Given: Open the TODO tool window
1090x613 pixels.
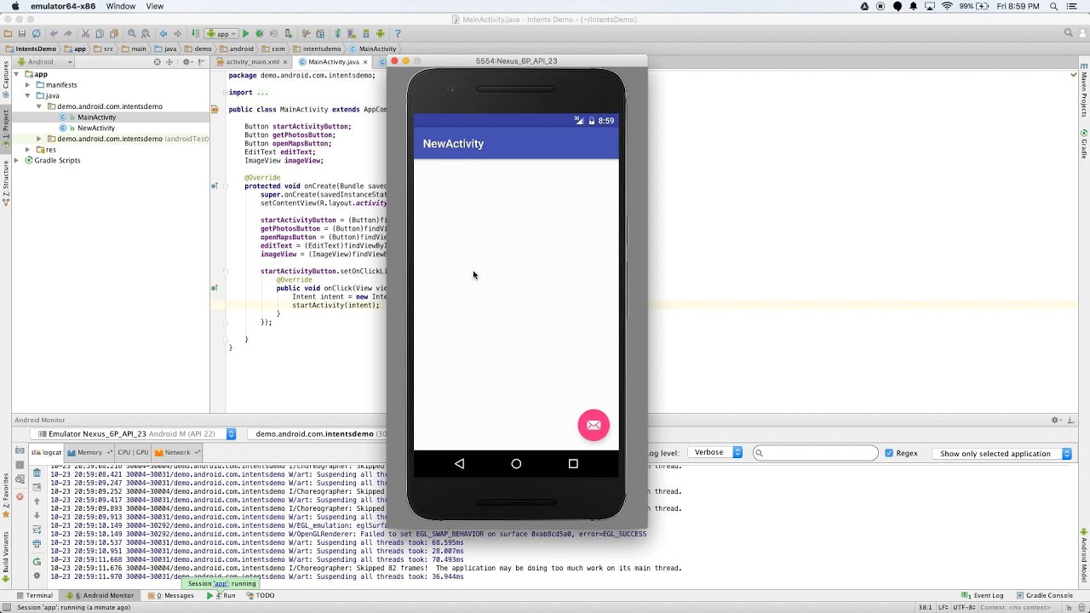Looking at the screenshot, I should [261, 596].
